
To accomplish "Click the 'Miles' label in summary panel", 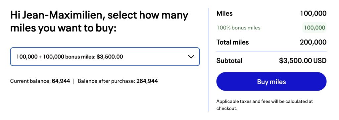I will (225, 14).
